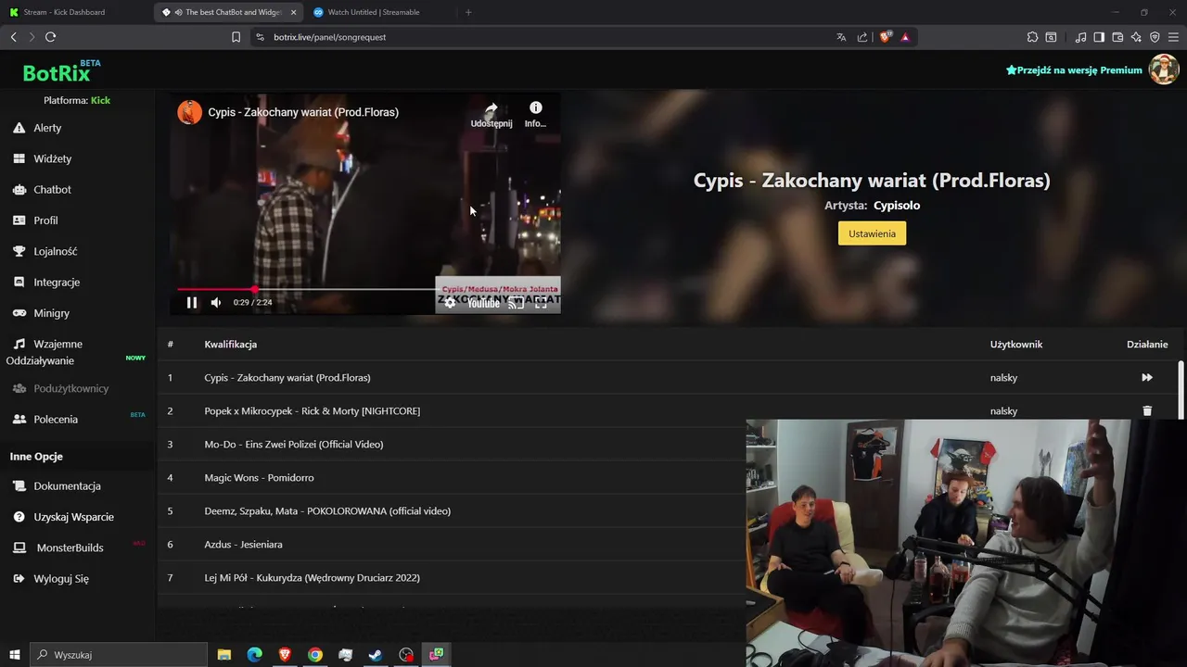The height and width of the screenshot is (667, 1187).
Task: Click the Cypis channel avatar in player
Action: [x=190, y=112]
